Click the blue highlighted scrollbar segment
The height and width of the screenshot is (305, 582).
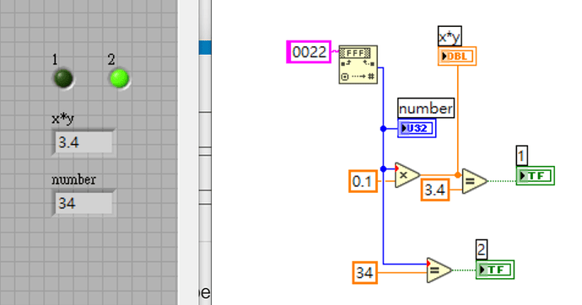205,48
